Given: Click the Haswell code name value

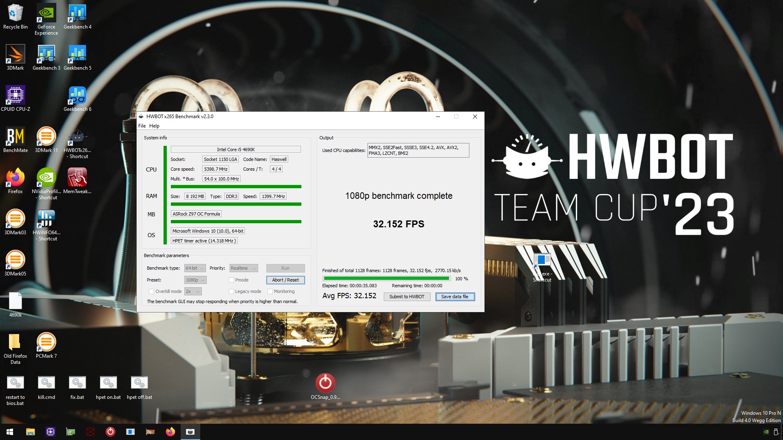Looking at the screenshot, I should click(279, 159).
